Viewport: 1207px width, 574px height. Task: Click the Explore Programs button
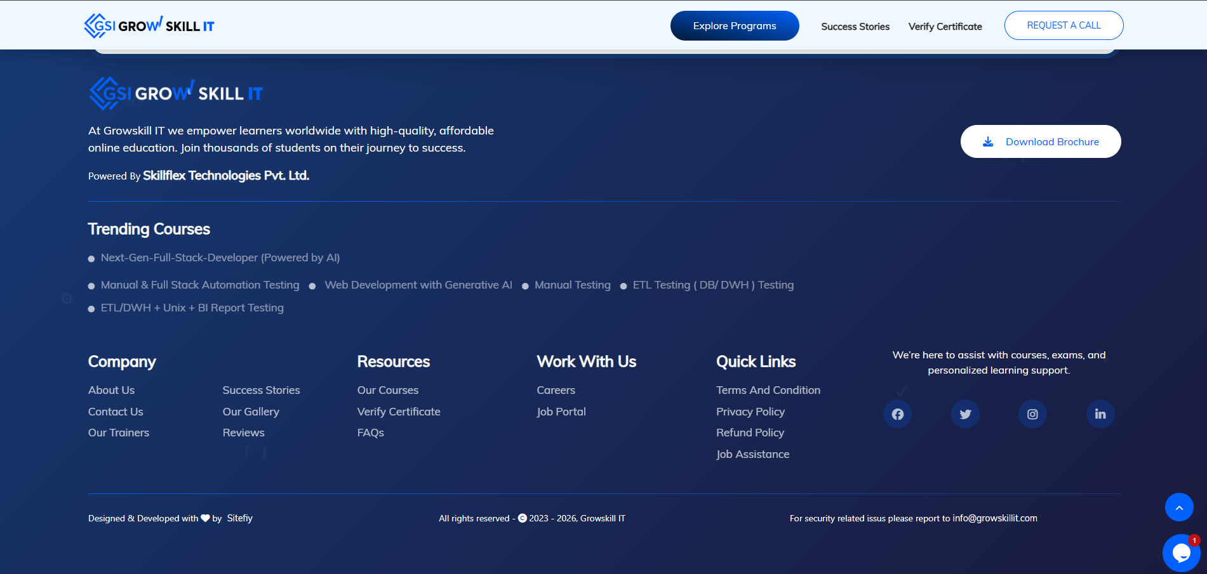734,26
